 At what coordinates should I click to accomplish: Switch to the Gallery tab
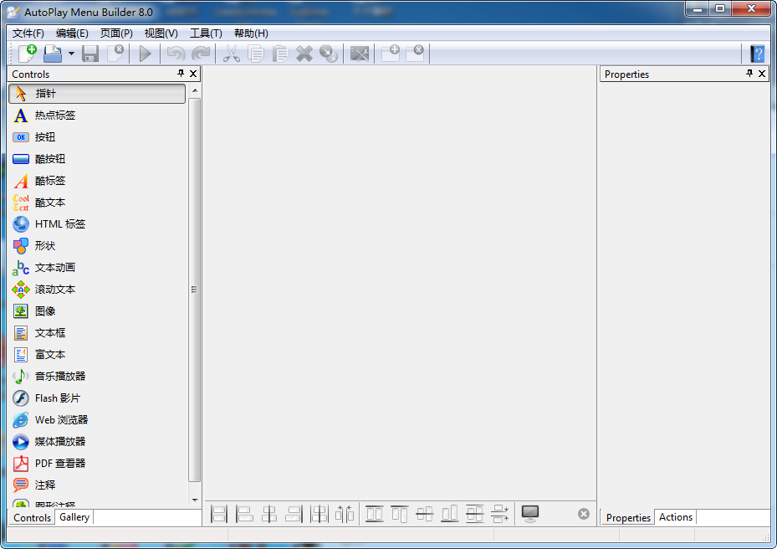click(x=74, y=517)
